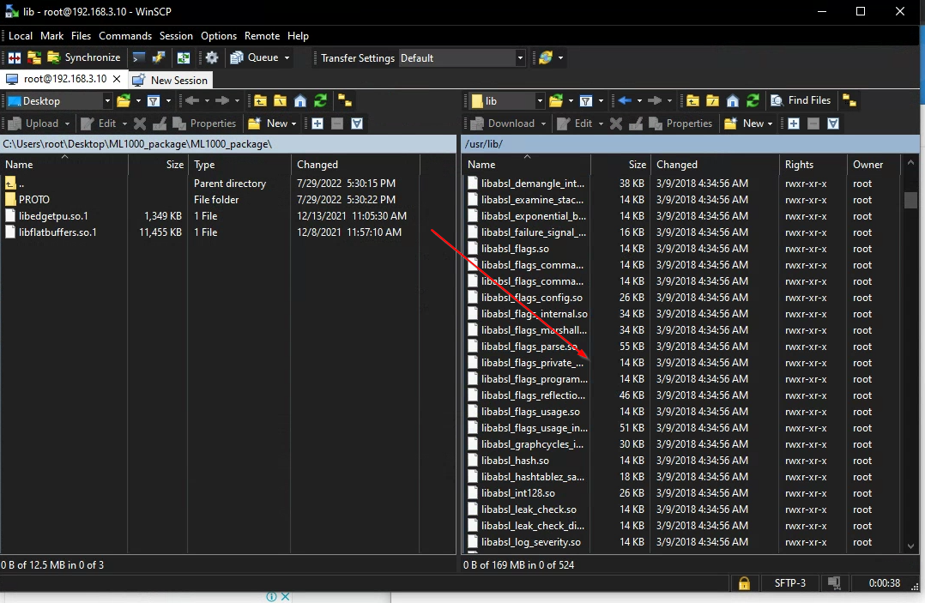The image size is (925, 603).
Task: Open the terminal console icon
Action: (x=139, y=57)
